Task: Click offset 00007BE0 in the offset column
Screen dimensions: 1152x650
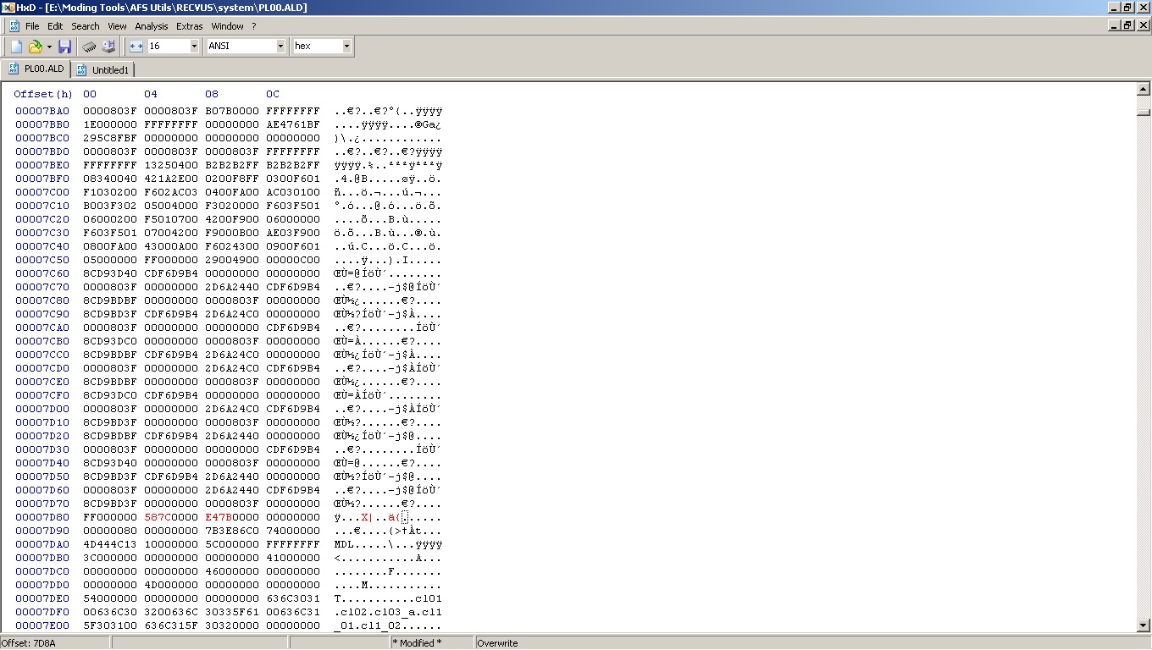Action: click(42, 165)
